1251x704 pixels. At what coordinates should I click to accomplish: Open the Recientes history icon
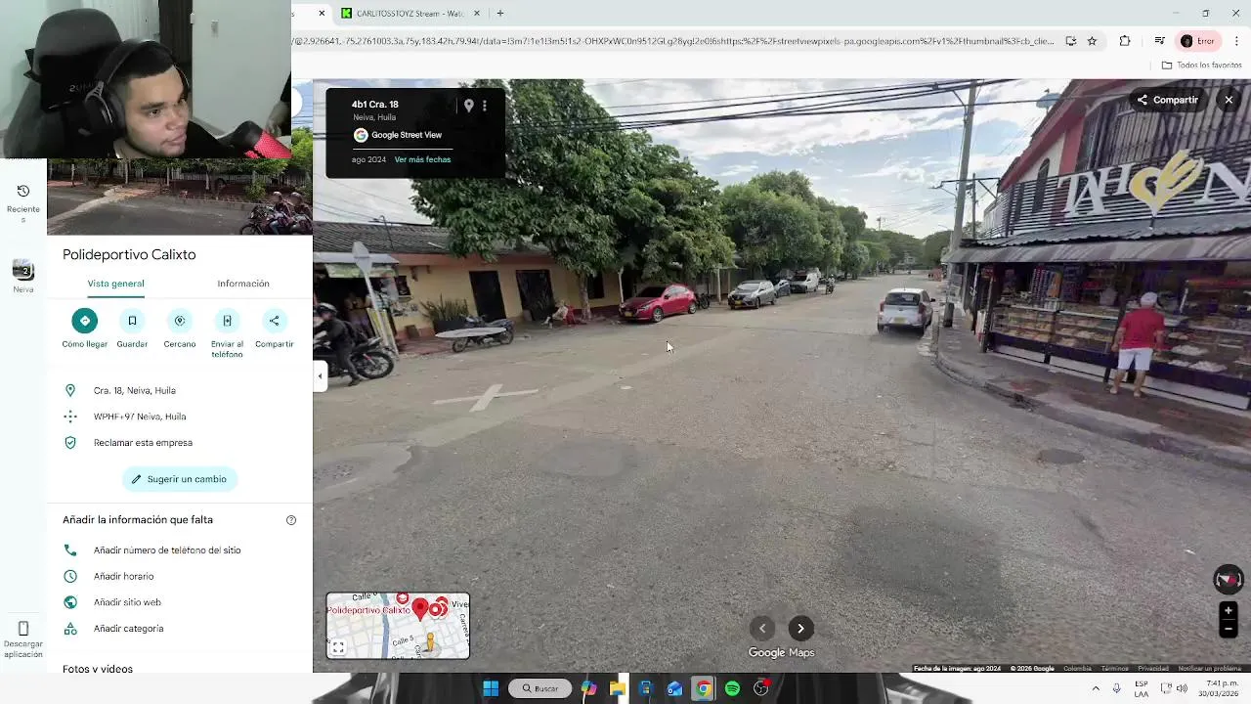(23, 192)
